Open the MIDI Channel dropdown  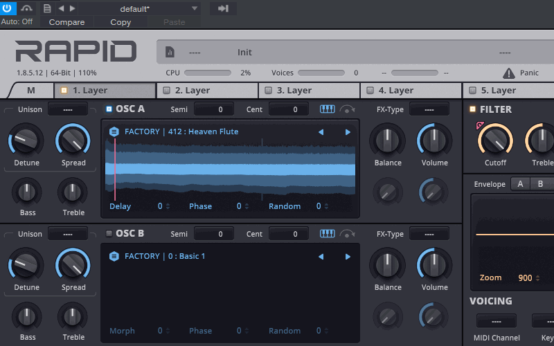(x=496, y=321)
